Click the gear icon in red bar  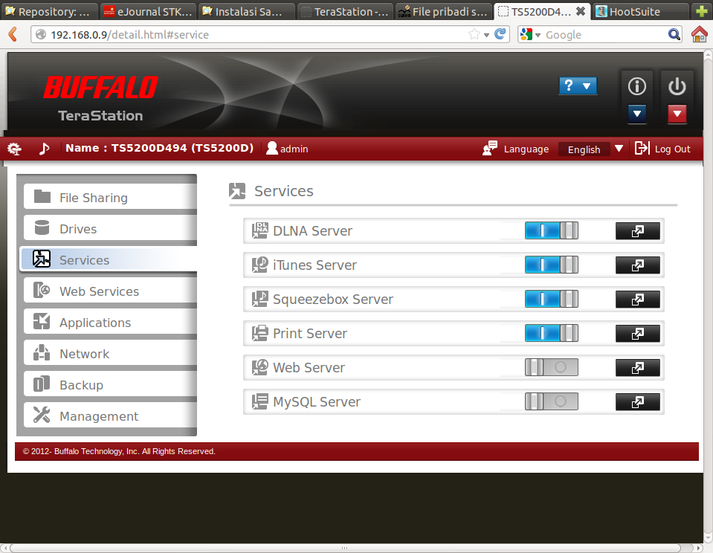coord(15,148)
